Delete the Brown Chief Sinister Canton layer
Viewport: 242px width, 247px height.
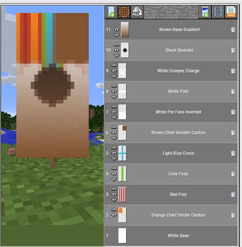[x=233, y=133]
